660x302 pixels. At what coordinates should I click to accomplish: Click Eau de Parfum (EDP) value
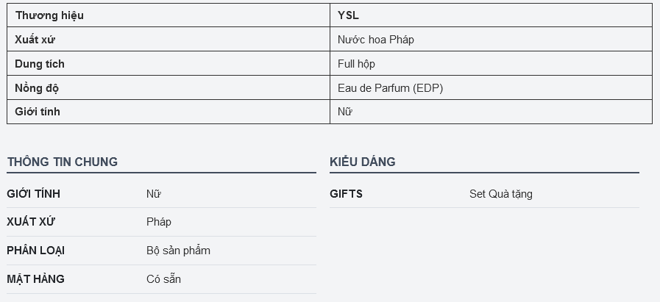tap(390, 88)
